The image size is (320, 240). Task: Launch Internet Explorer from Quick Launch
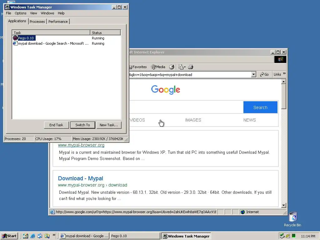pyautogui.click(x=32, y=236)
